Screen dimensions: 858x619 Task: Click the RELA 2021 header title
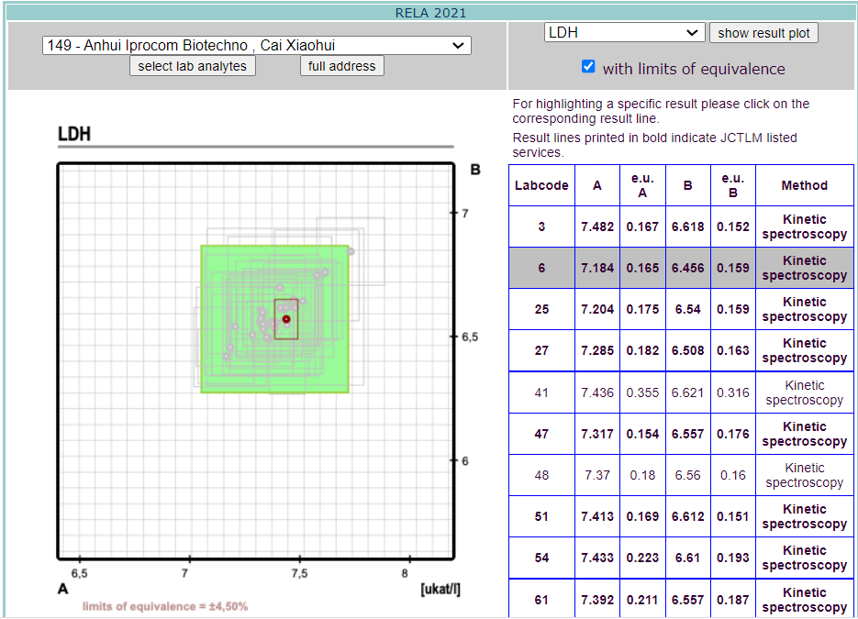pos(430,13)
